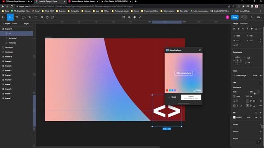Click the Align vertical centers icon
This screenshot has height=148, width=264.
(x=252, y=29)
